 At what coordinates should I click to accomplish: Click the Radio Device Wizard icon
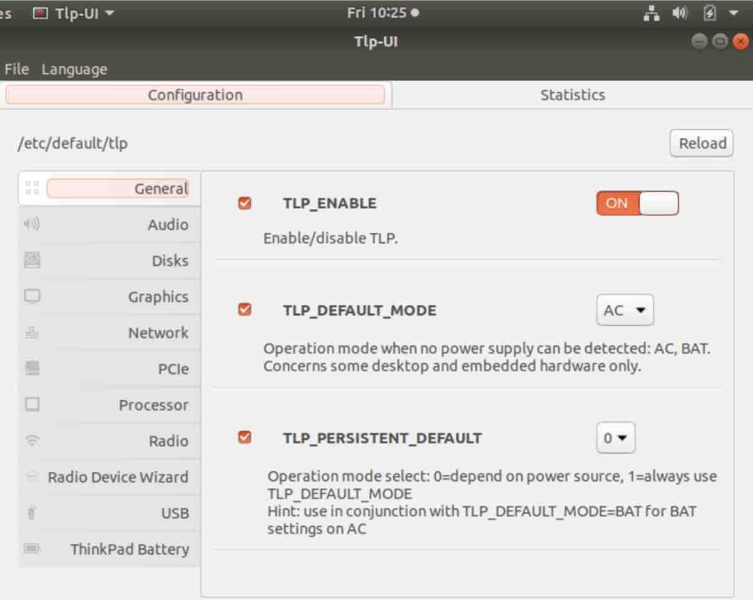coord(32,477)
